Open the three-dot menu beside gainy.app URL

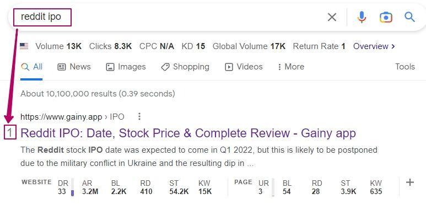(139, 116)
